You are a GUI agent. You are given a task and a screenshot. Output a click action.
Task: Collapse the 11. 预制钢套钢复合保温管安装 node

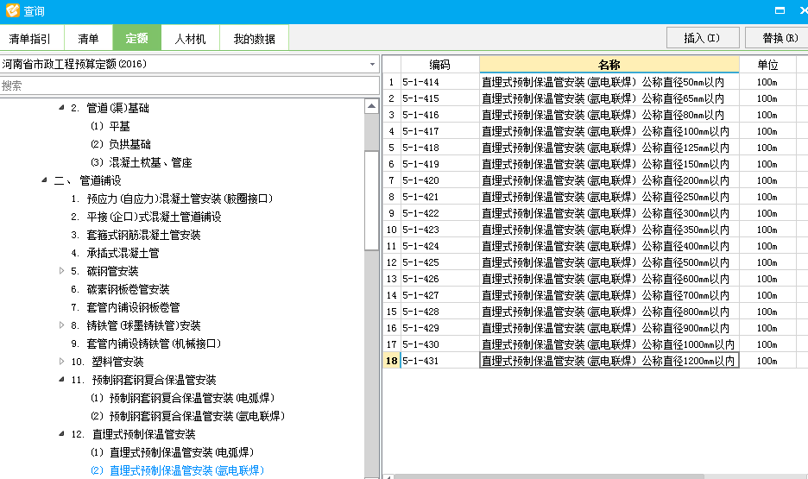pos(61,380)
